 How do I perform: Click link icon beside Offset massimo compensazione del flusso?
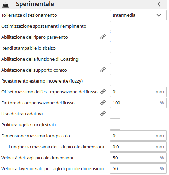[103, 92]
